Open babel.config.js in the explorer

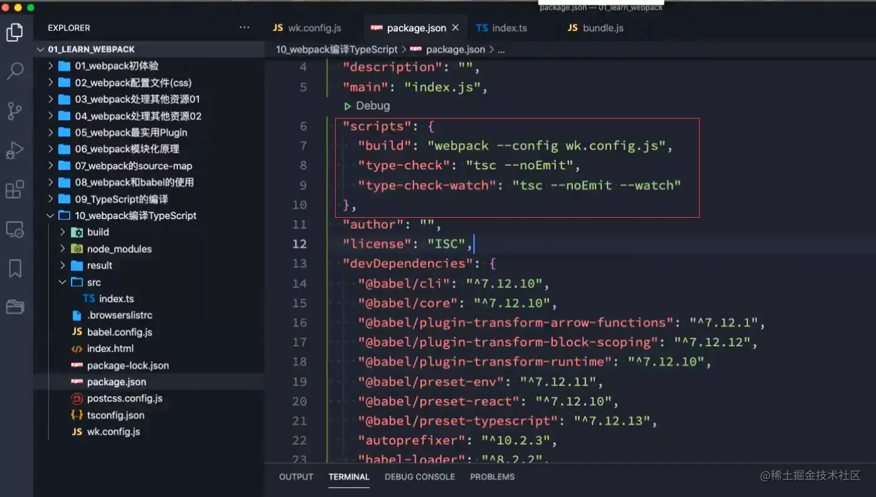tap(149, 332)
